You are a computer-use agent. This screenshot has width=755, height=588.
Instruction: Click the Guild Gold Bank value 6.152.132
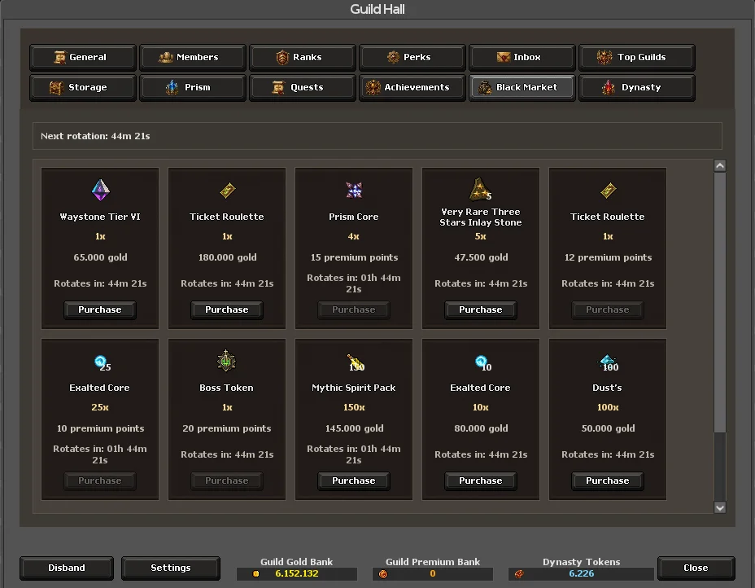pos(297,573)
